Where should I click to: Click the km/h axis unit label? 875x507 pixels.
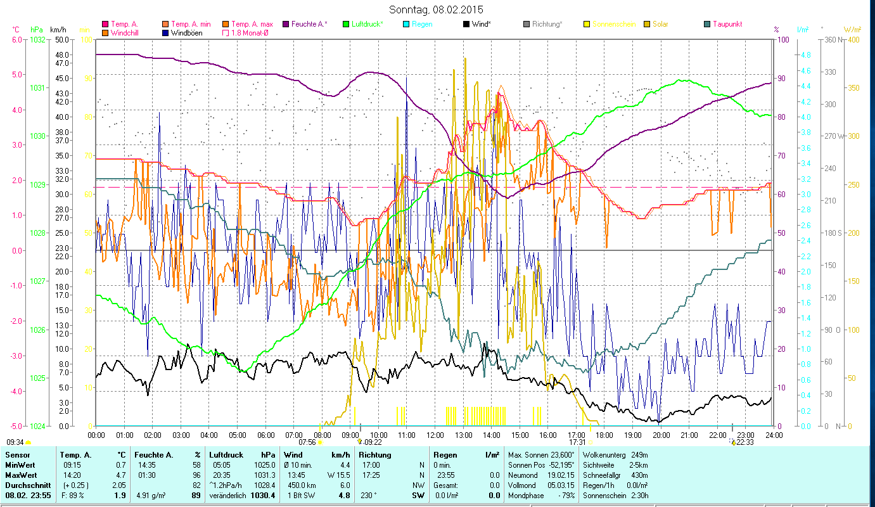pyautogui.click(x=58, y=30)
